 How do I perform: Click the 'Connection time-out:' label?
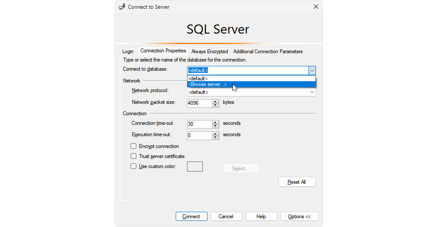click(153, 123)
